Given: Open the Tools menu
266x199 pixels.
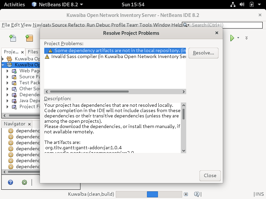Looking at the screenshot, I should [146, 25].
